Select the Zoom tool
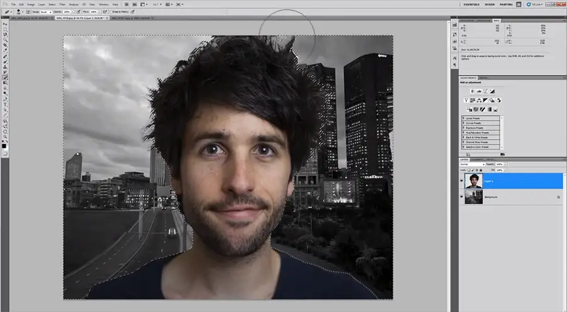Viewport: 567px width, 312px height. pos(5,137)
